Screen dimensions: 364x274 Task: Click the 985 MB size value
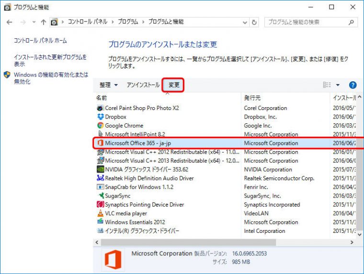(241, 262)
